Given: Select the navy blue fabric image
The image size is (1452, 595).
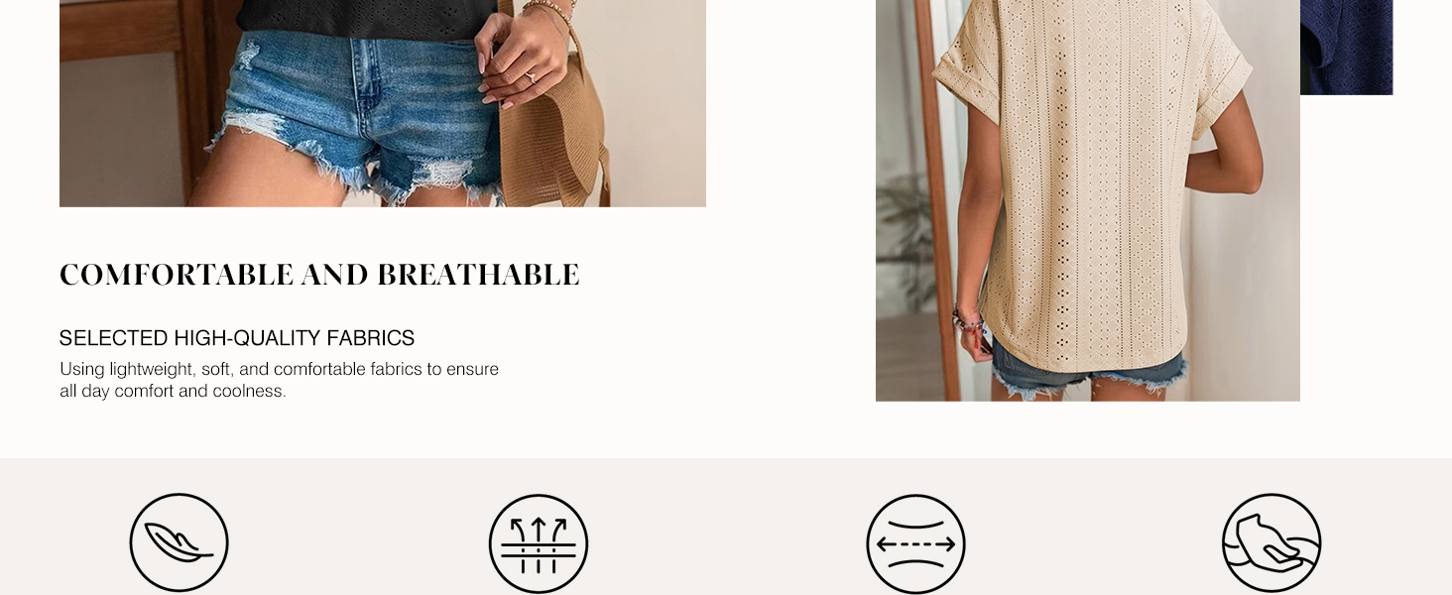Looking at the screenshot, I should pyautogui.click(x=1346, y=48).
